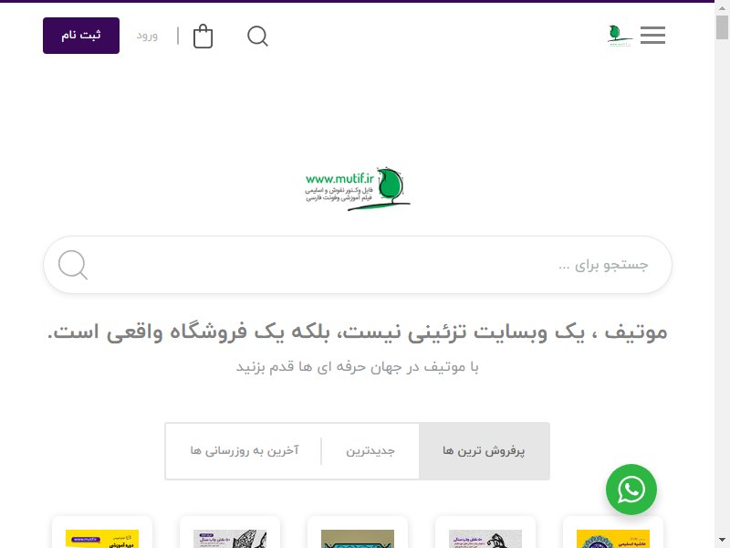Open the teal ornament product thumbnail
730x548 pixels.
coord(358,539)
